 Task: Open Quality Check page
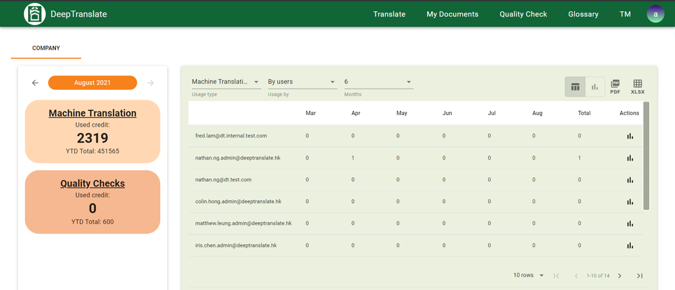tap(523, 14)
